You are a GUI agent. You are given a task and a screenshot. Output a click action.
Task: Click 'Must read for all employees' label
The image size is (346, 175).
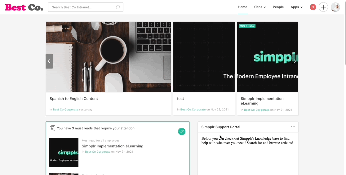pos(101,141)
